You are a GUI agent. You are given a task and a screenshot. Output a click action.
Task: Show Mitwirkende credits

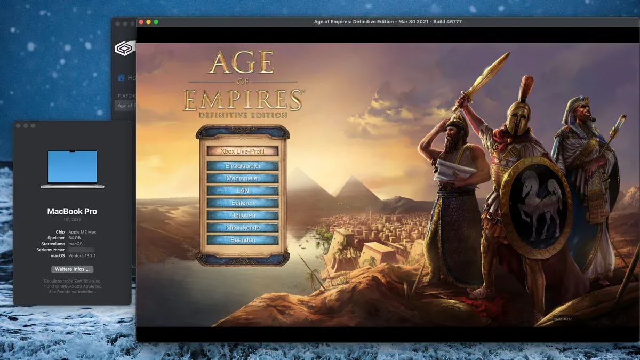pos(243,228)
